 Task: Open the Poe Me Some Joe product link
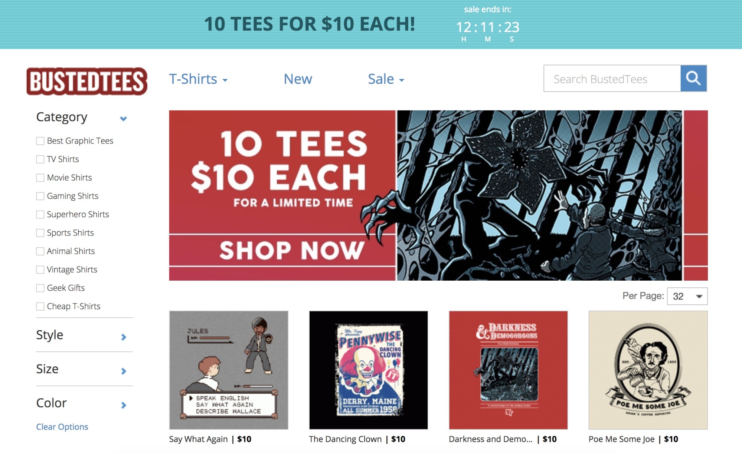pyautogui.click(x=621, y=439)
